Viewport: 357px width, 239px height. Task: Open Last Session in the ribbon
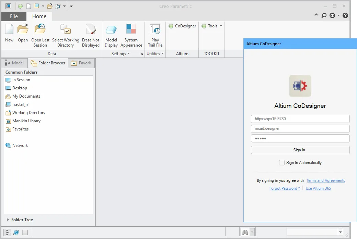(40, 36)
